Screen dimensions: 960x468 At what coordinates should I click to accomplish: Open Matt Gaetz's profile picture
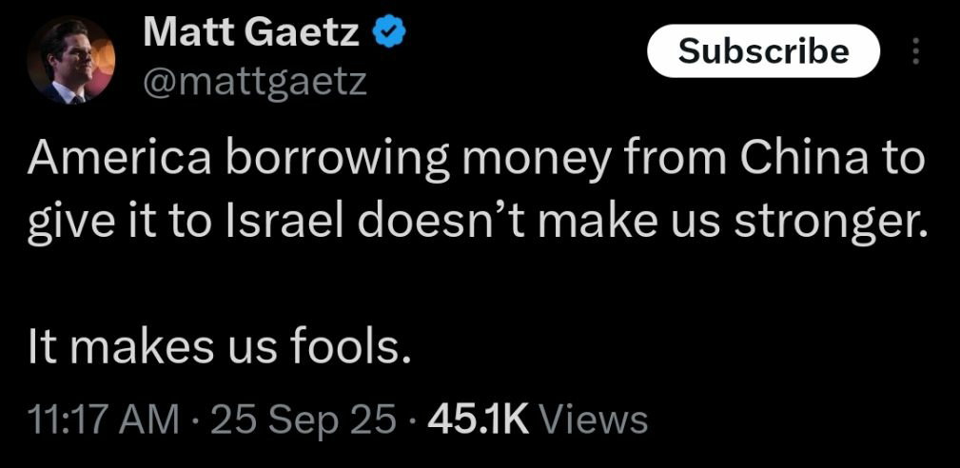(x=71, y=60)
